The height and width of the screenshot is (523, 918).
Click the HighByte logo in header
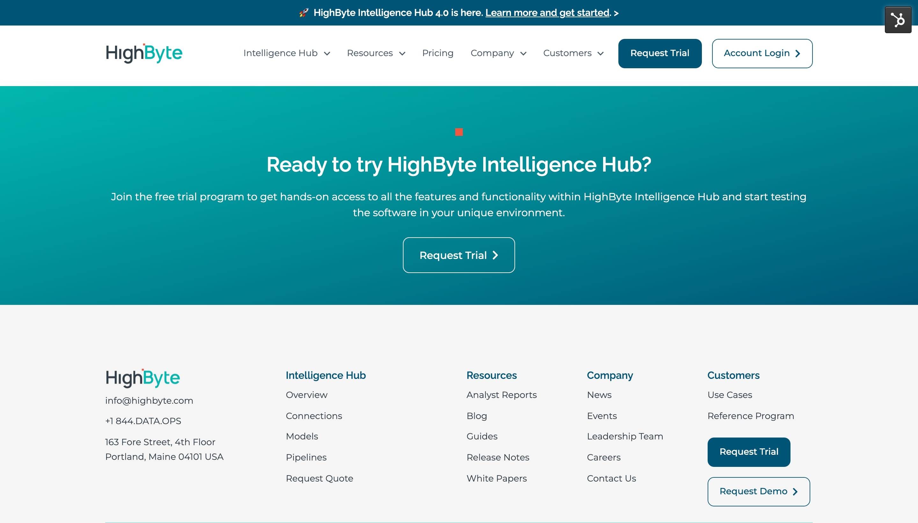(x=144, y=53)
